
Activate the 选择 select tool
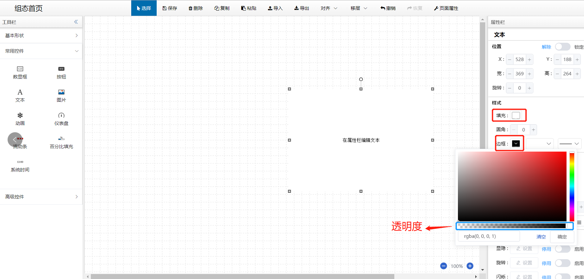[x=144, y=8]
